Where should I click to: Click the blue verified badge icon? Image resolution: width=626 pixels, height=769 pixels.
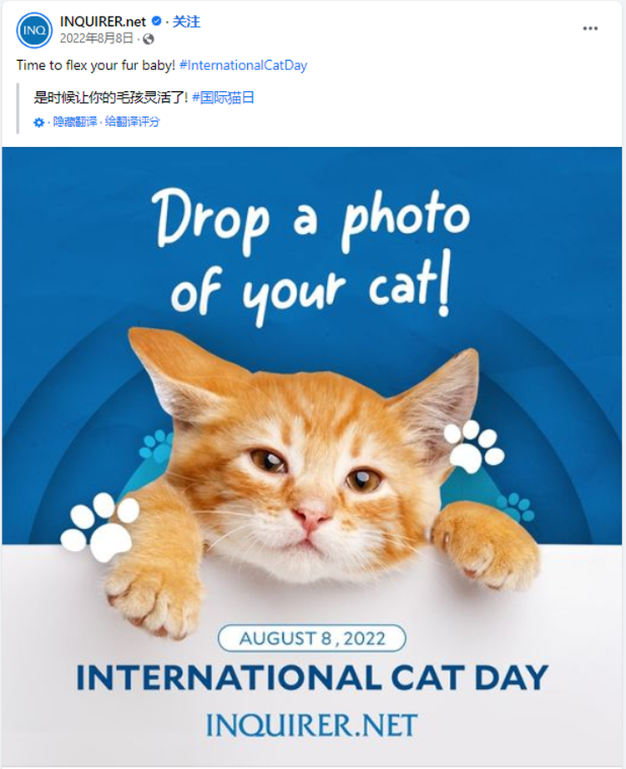[156, 22]
